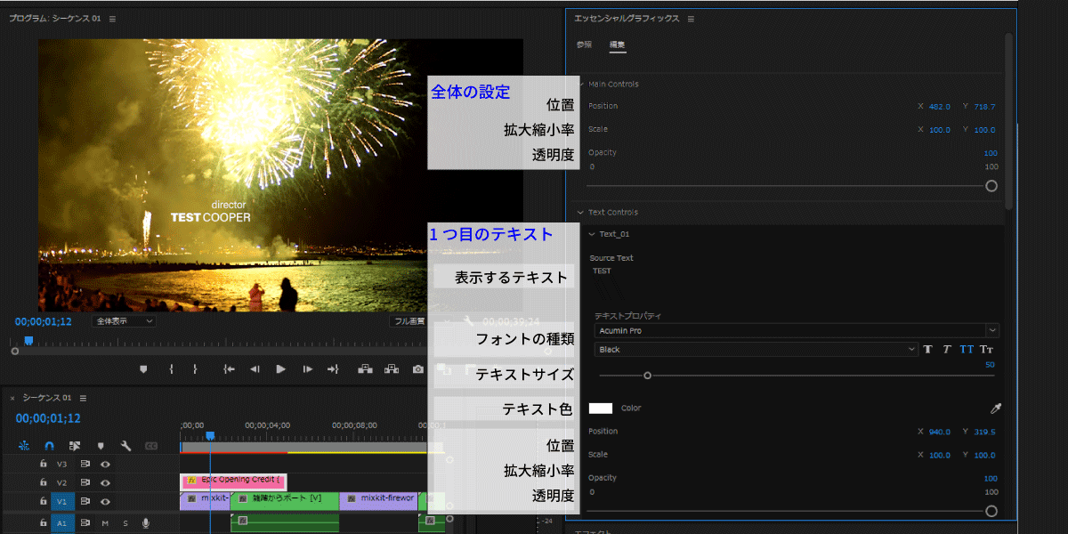Toggle lock on A1 track
Viewport: 1068px width, 534px height.
point(43,523)
